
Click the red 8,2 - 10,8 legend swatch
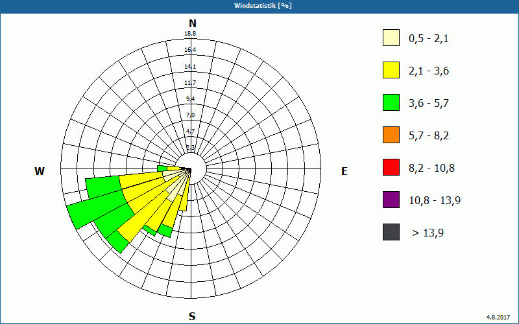391,167
